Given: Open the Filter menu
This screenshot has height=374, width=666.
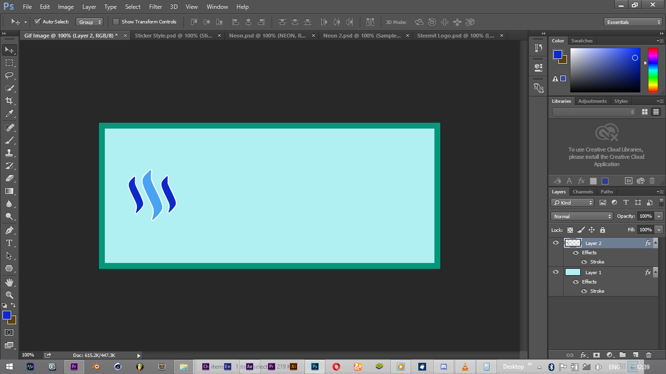Looking at the screenshot, I should 156,7.
